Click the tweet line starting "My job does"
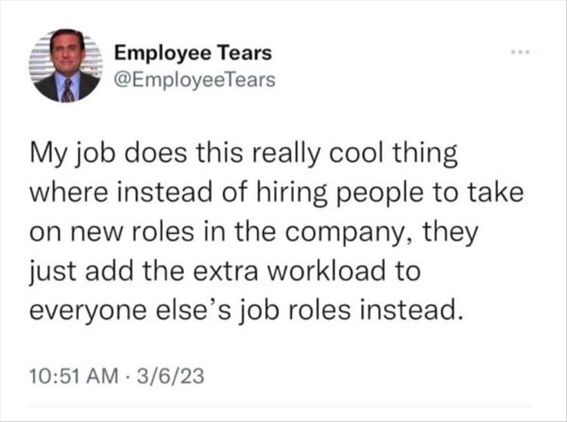567x422 pixels. tap(244, 156)
